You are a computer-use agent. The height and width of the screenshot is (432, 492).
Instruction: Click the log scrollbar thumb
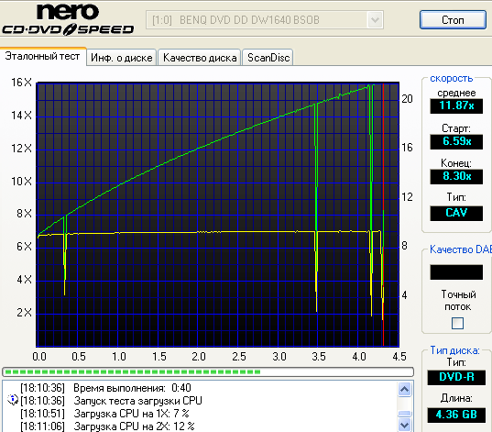(x=404, y=414)
